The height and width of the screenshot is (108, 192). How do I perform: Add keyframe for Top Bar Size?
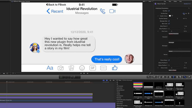tap(189, 14)
